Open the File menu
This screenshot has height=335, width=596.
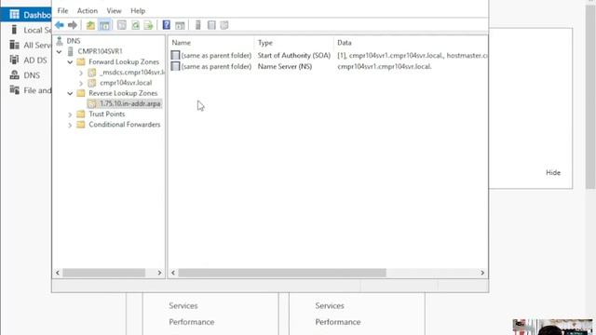click(62, 10)
